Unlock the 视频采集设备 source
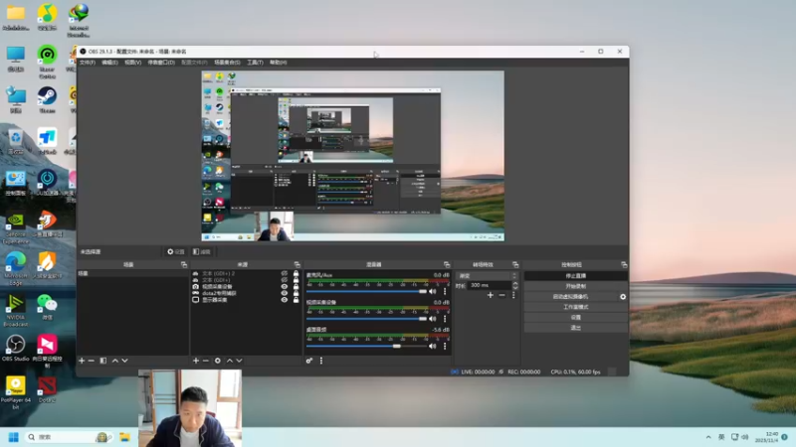Screen dimensions: 796x447 (296, 286)
